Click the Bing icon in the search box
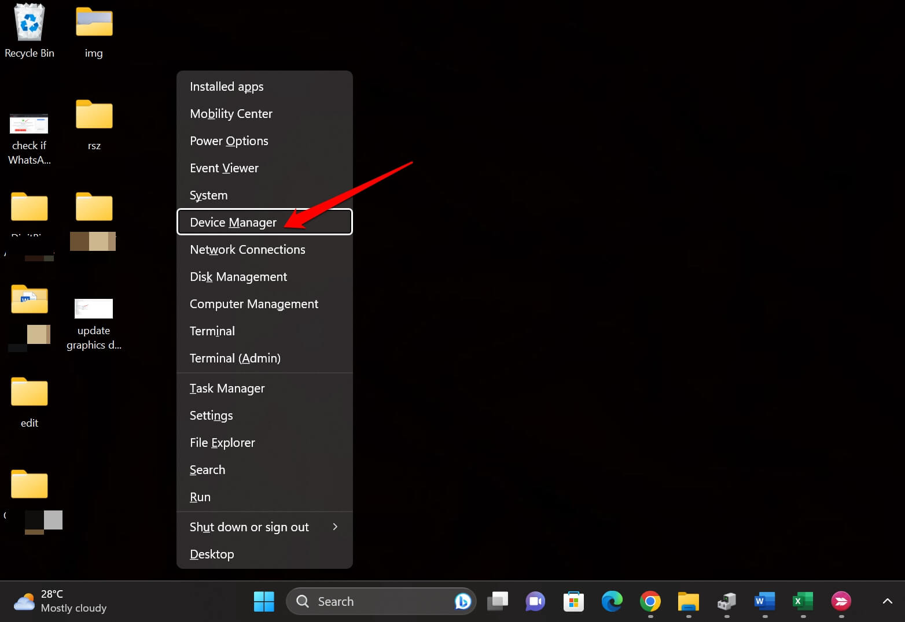Image resolution: width=905 pixels, height=622 pixels. tap(462, 601)
